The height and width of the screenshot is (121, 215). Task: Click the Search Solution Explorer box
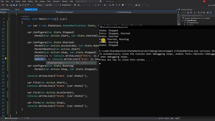point(198,15)
